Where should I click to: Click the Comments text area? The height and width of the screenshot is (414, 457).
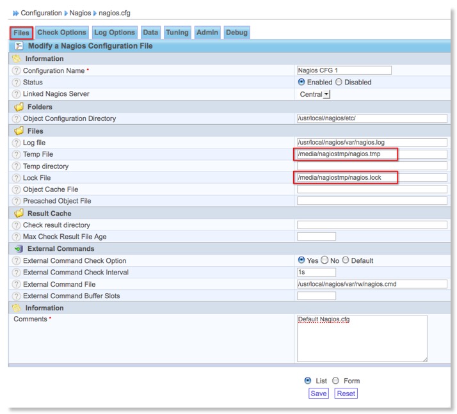(x=362, y=338)
